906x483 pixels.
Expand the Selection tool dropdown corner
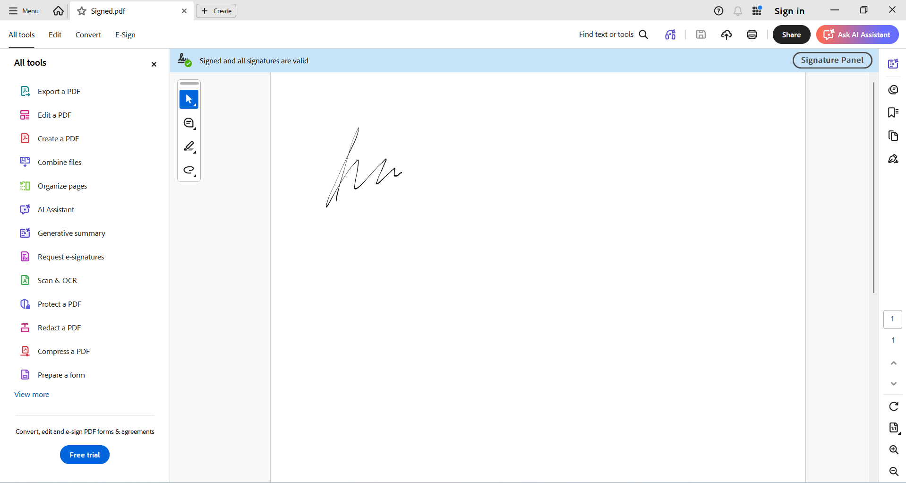(x=194, y=106)
